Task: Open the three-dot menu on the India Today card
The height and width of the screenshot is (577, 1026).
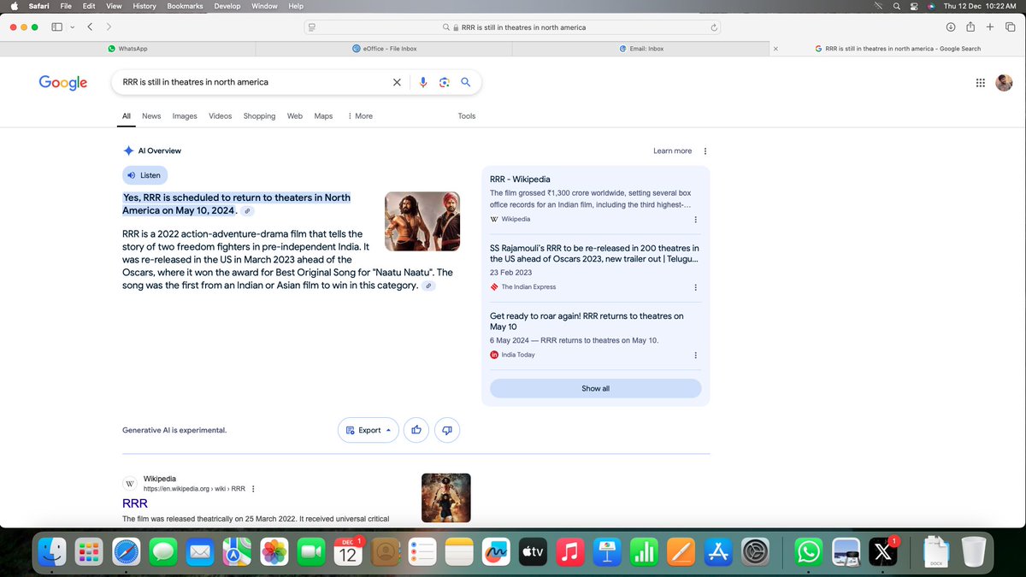Action: coord(695,355)
